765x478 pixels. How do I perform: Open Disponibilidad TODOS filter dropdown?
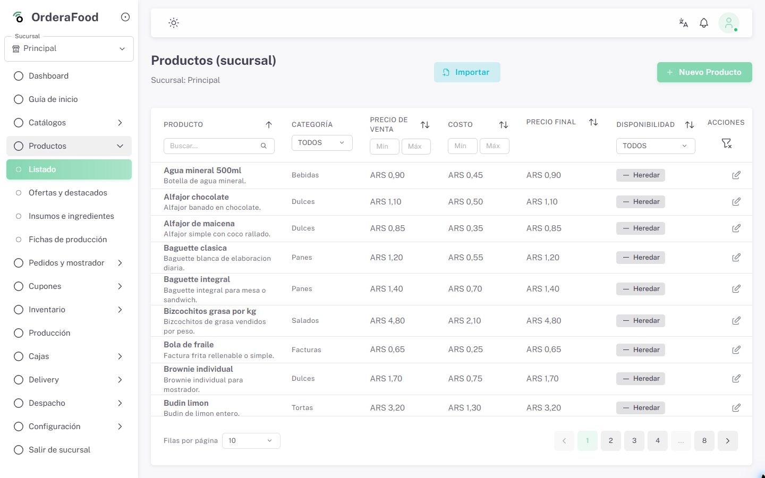click(656, 146)
